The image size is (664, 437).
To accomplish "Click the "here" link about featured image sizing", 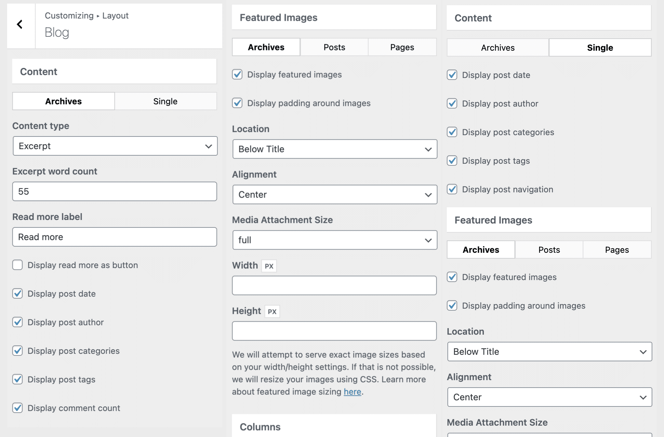I will click(352, 392).
